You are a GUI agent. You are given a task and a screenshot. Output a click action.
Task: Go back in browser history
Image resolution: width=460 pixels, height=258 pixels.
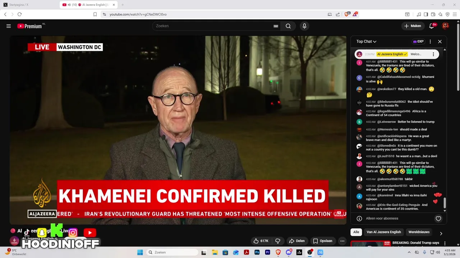click(x=5, y=14)
